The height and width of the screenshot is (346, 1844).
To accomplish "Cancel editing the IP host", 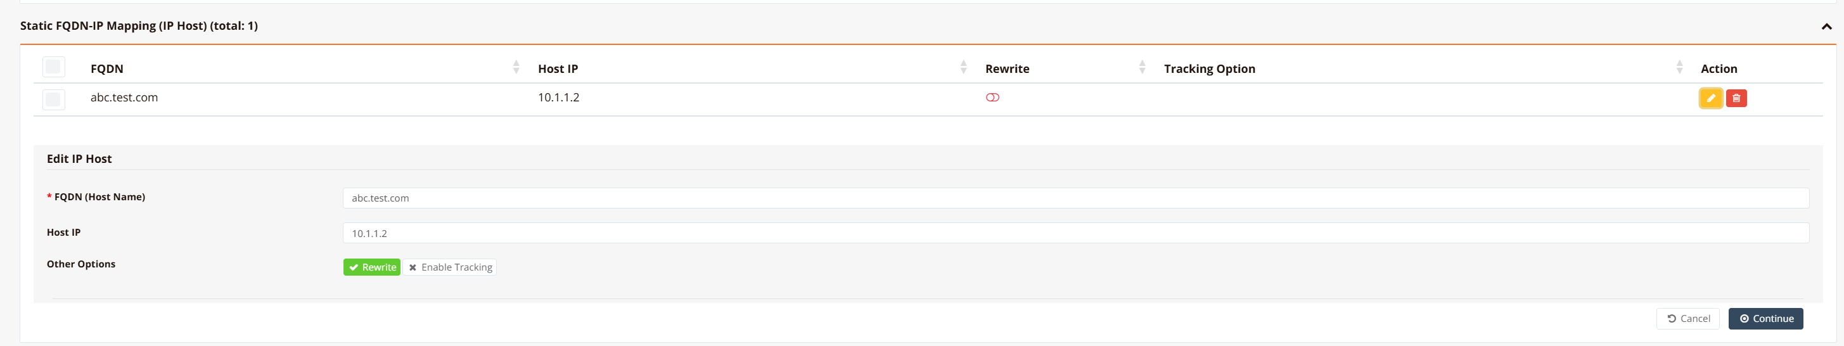I will click(1687, 319).
